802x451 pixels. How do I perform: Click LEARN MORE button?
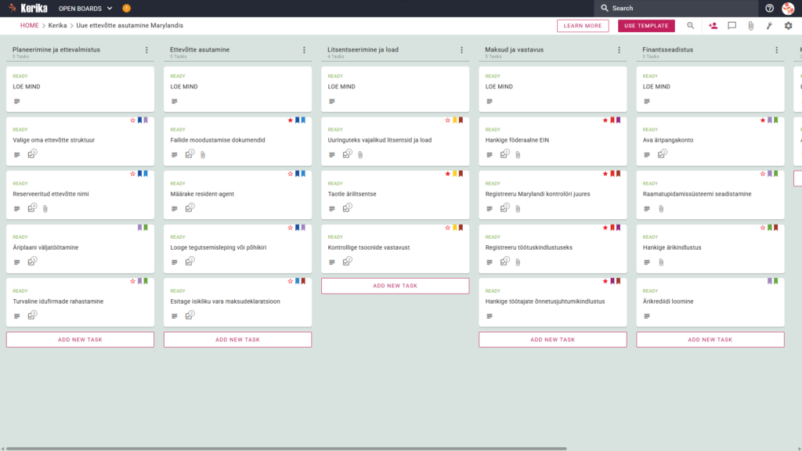[x=583, y=26]
